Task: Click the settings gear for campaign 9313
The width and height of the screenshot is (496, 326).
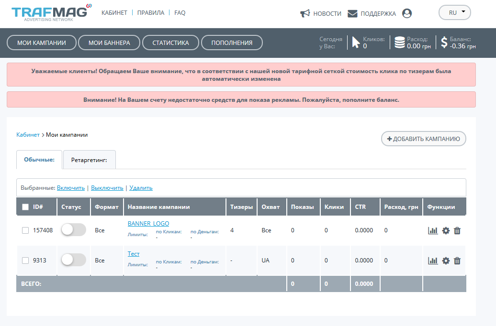Action: (x=446, y=261)
